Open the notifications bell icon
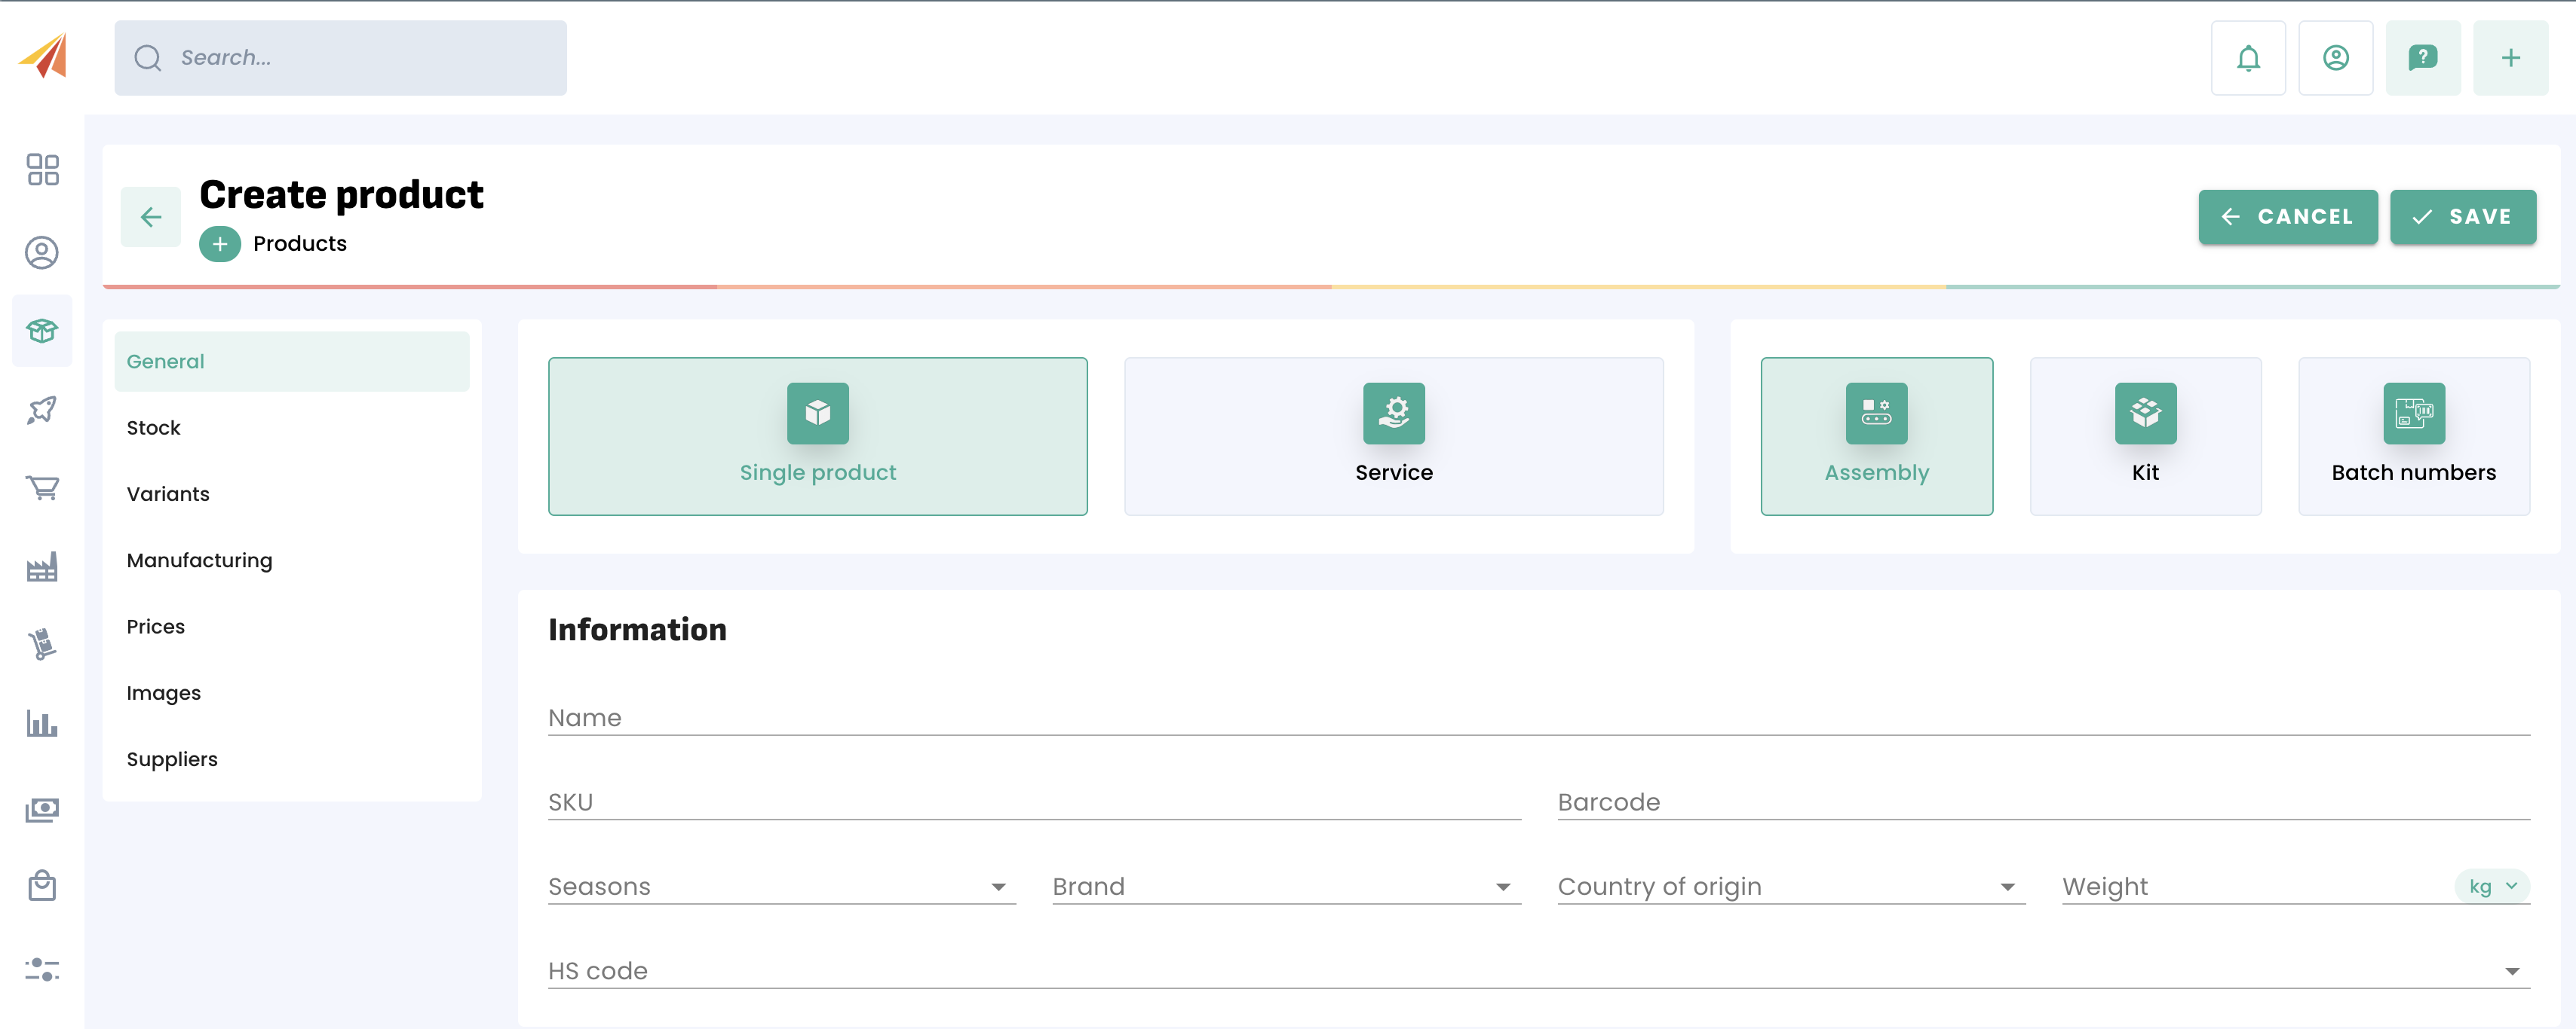 click(2247, 58)
